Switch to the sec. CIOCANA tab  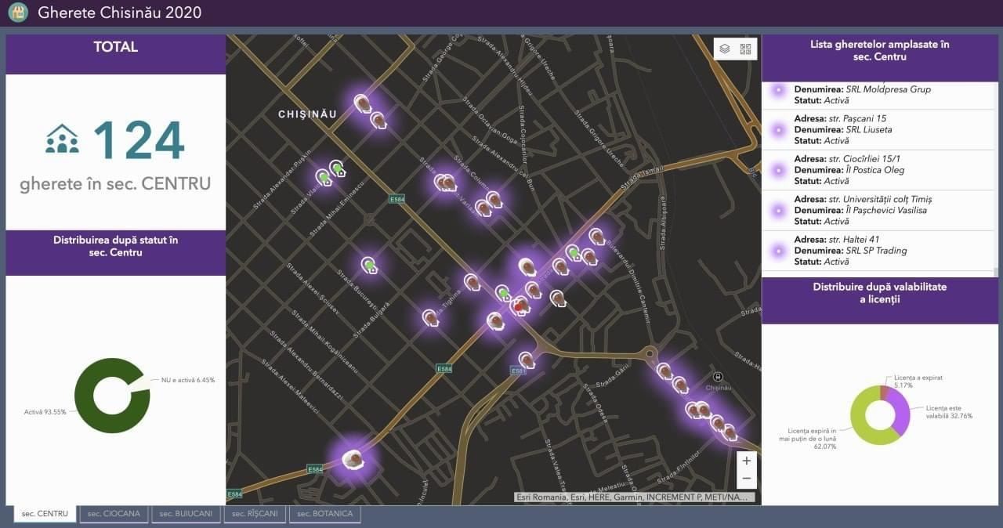[x=114, y=514]
